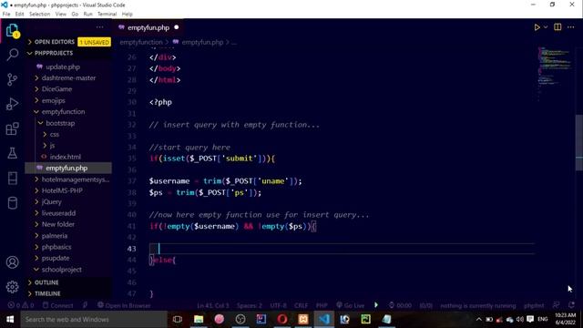Open the Run menu
This screenshot has width=583, height=328.
(x=87, y=14)
